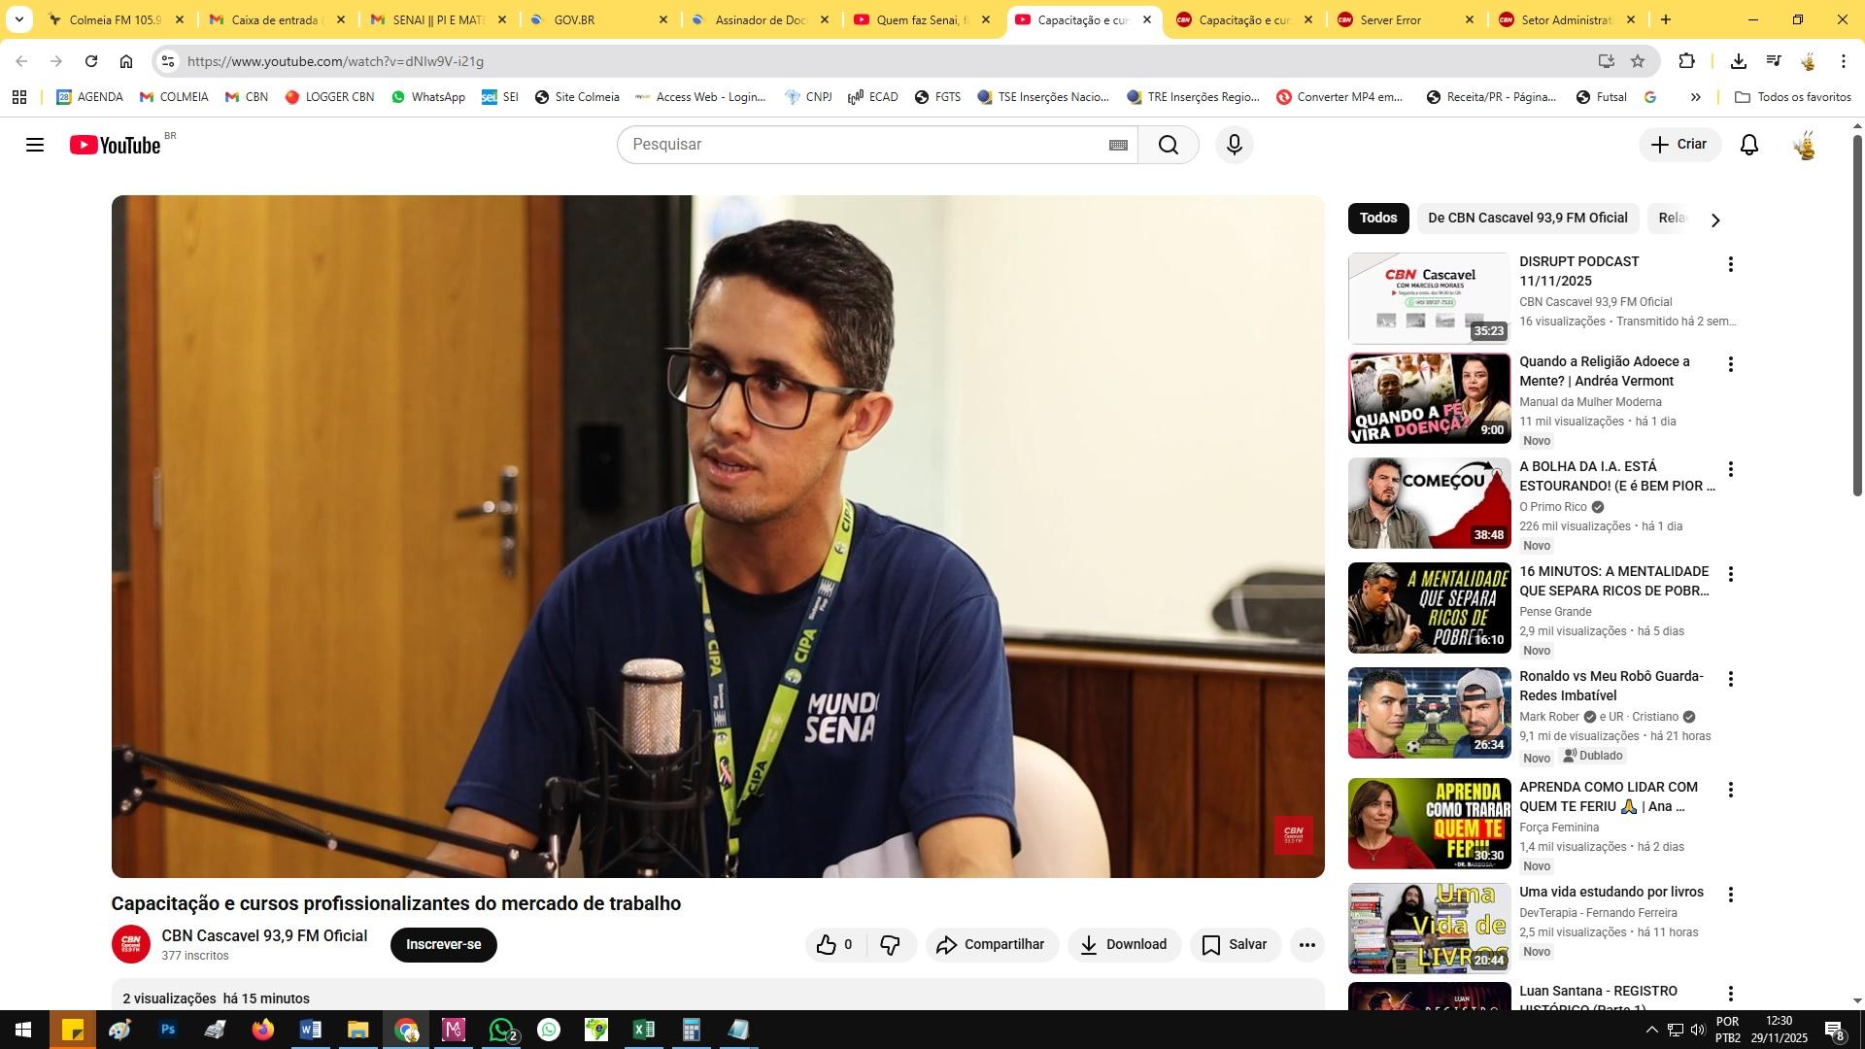Viewport: 1865px width, 1049px height.
Task: Open the on-screen keyboard icon in search
Action: 1118,145
